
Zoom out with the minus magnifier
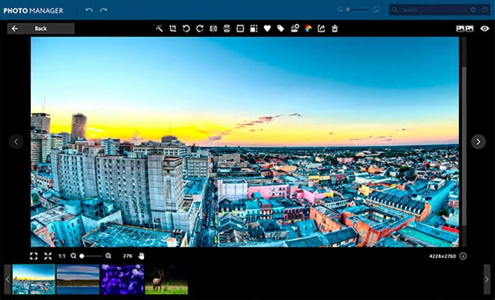(x=73, y=256)
